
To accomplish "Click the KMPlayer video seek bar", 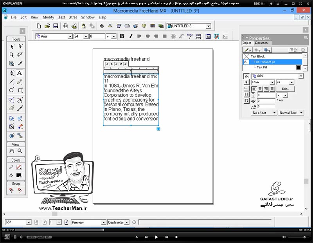I will pos(156,230).
